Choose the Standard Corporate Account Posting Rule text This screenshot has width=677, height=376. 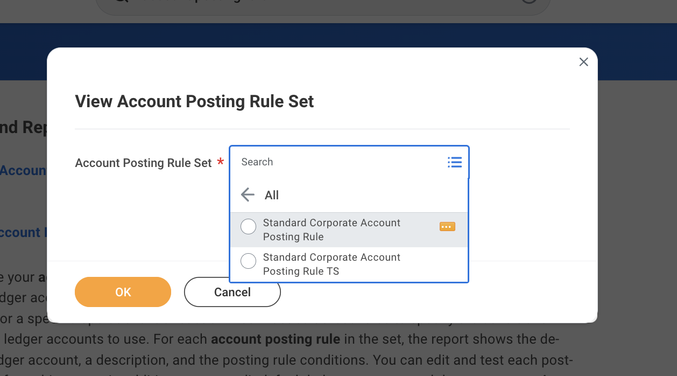coord(331,229)
